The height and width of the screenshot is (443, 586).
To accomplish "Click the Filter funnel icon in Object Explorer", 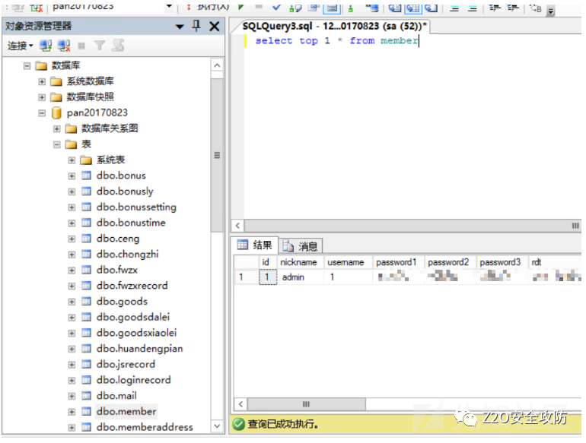I will (100, 46).
